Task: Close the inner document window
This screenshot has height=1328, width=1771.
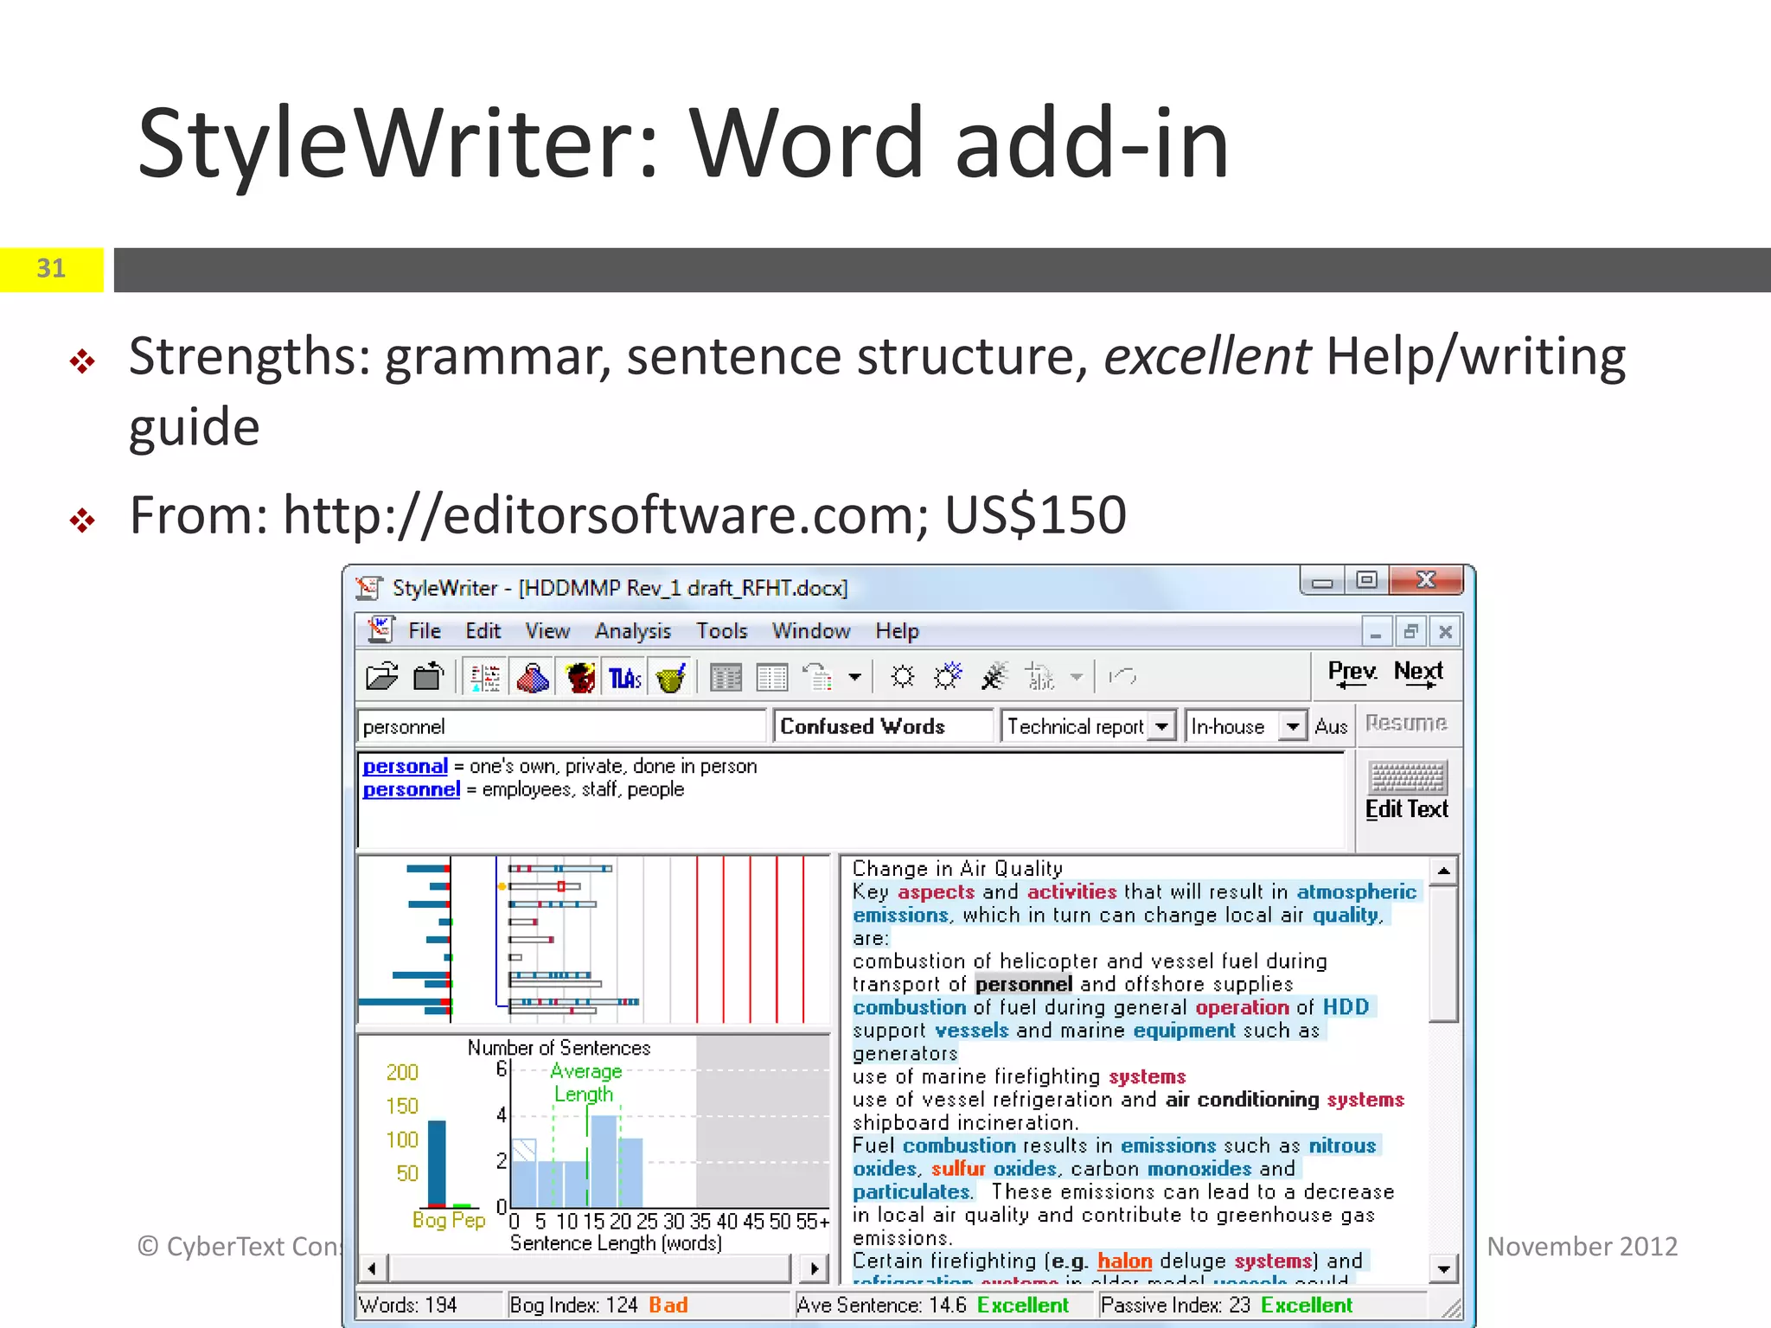Action: coord(1445,632)
